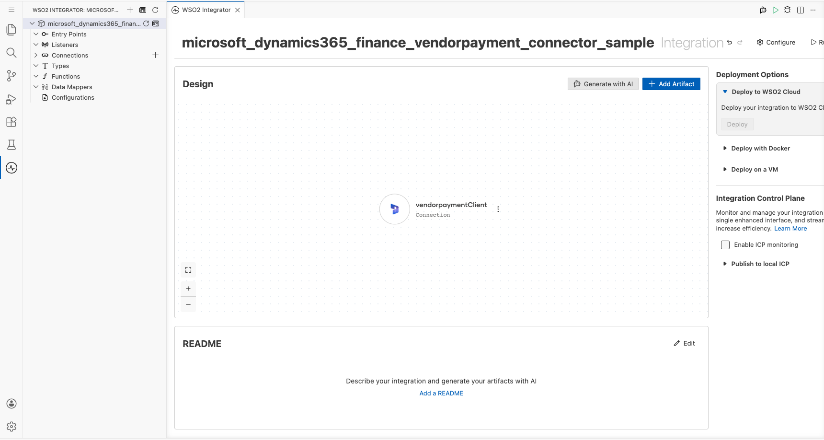Collapse the Listeners tree node

pos(36,45)
